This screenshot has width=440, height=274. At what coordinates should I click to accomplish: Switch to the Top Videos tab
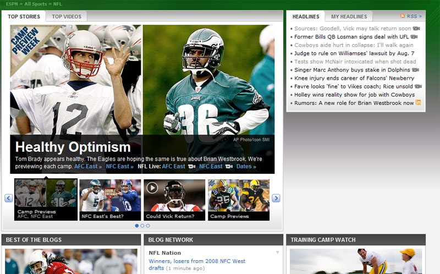[x=67, y=17]
